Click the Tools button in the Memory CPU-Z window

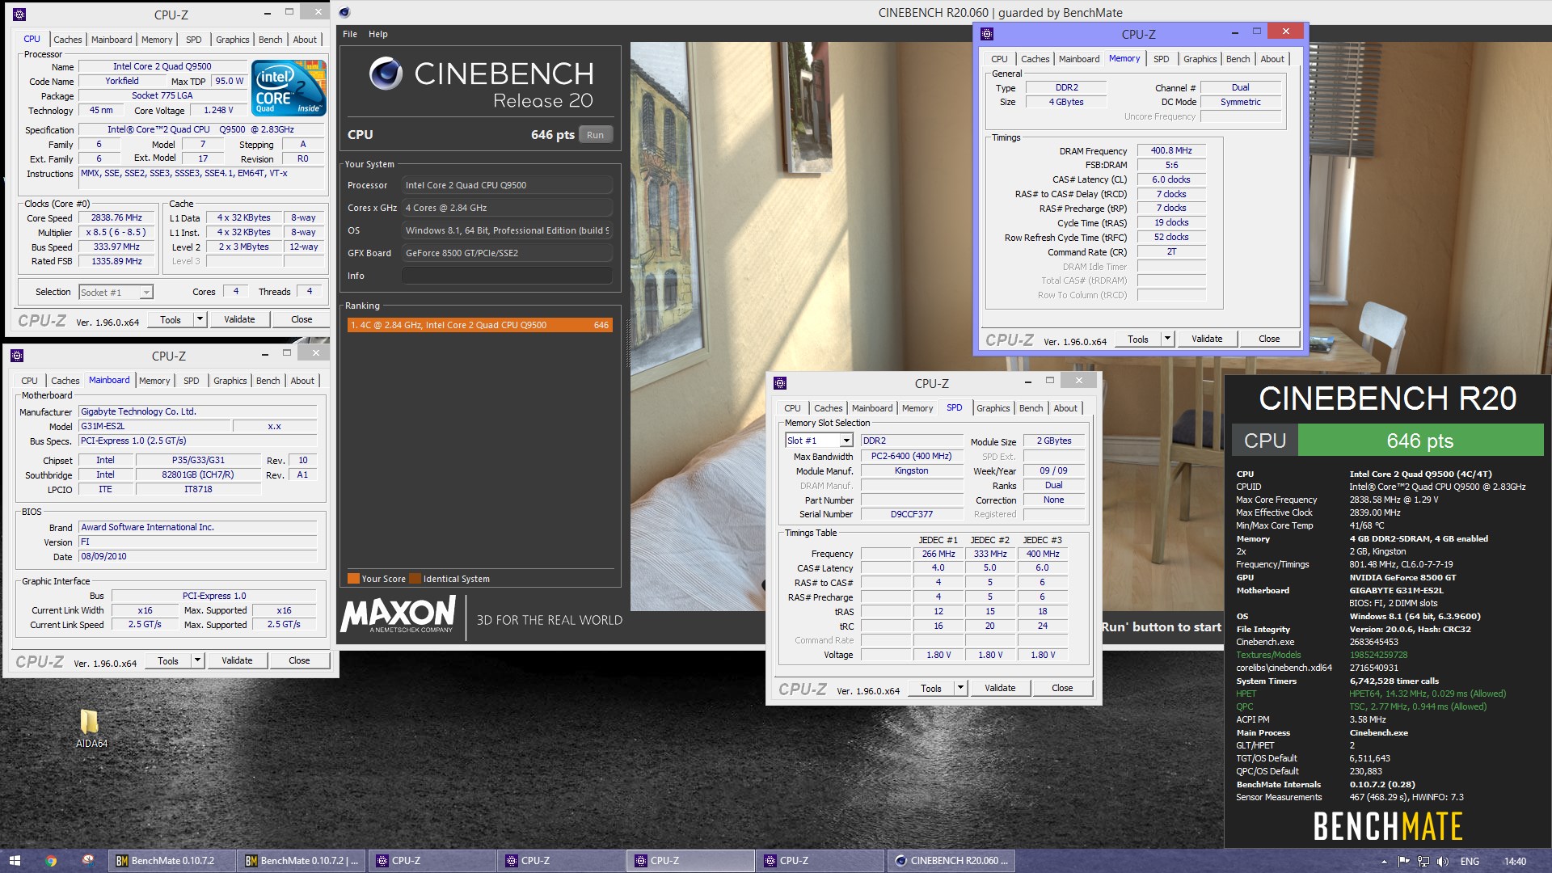(x=1138, y=339)
